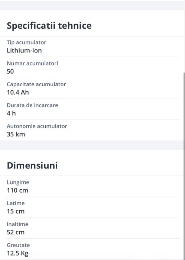
Task: Click the 4 h charging time value
Action: [11, 113]
